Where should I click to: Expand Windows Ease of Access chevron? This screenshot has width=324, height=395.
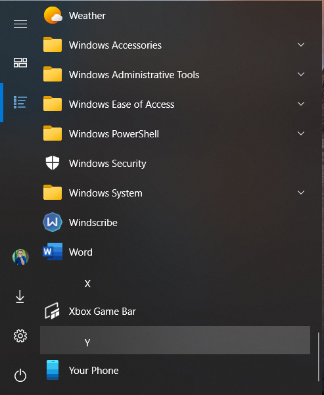coord(301,104)
